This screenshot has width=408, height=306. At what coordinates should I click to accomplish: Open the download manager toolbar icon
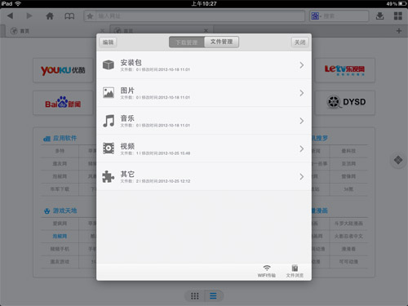click(379, 16)
